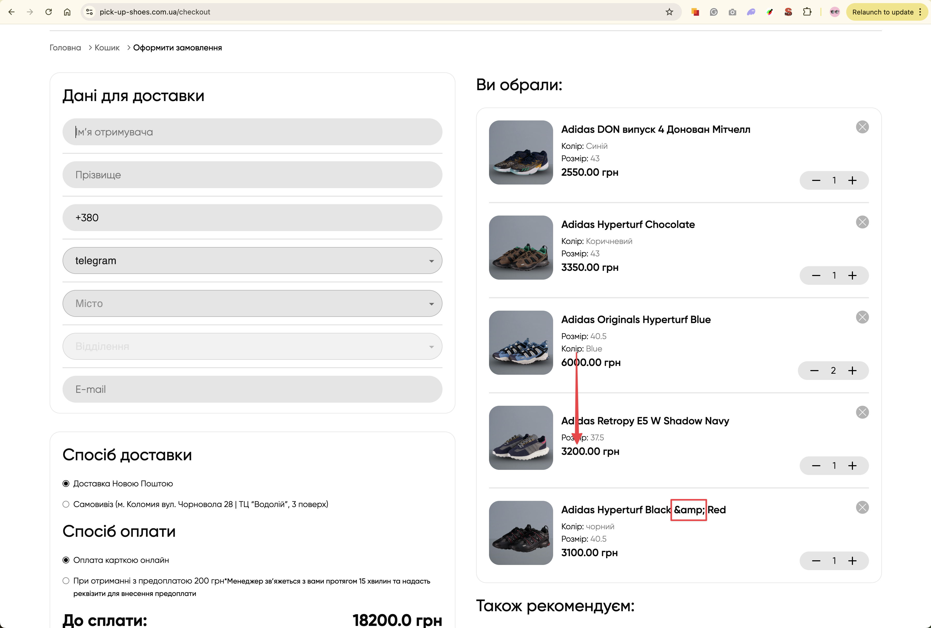Focus the Прізвище input field
Image resolution: width=931 pixels, height=628 pixels.
(252, 175)
